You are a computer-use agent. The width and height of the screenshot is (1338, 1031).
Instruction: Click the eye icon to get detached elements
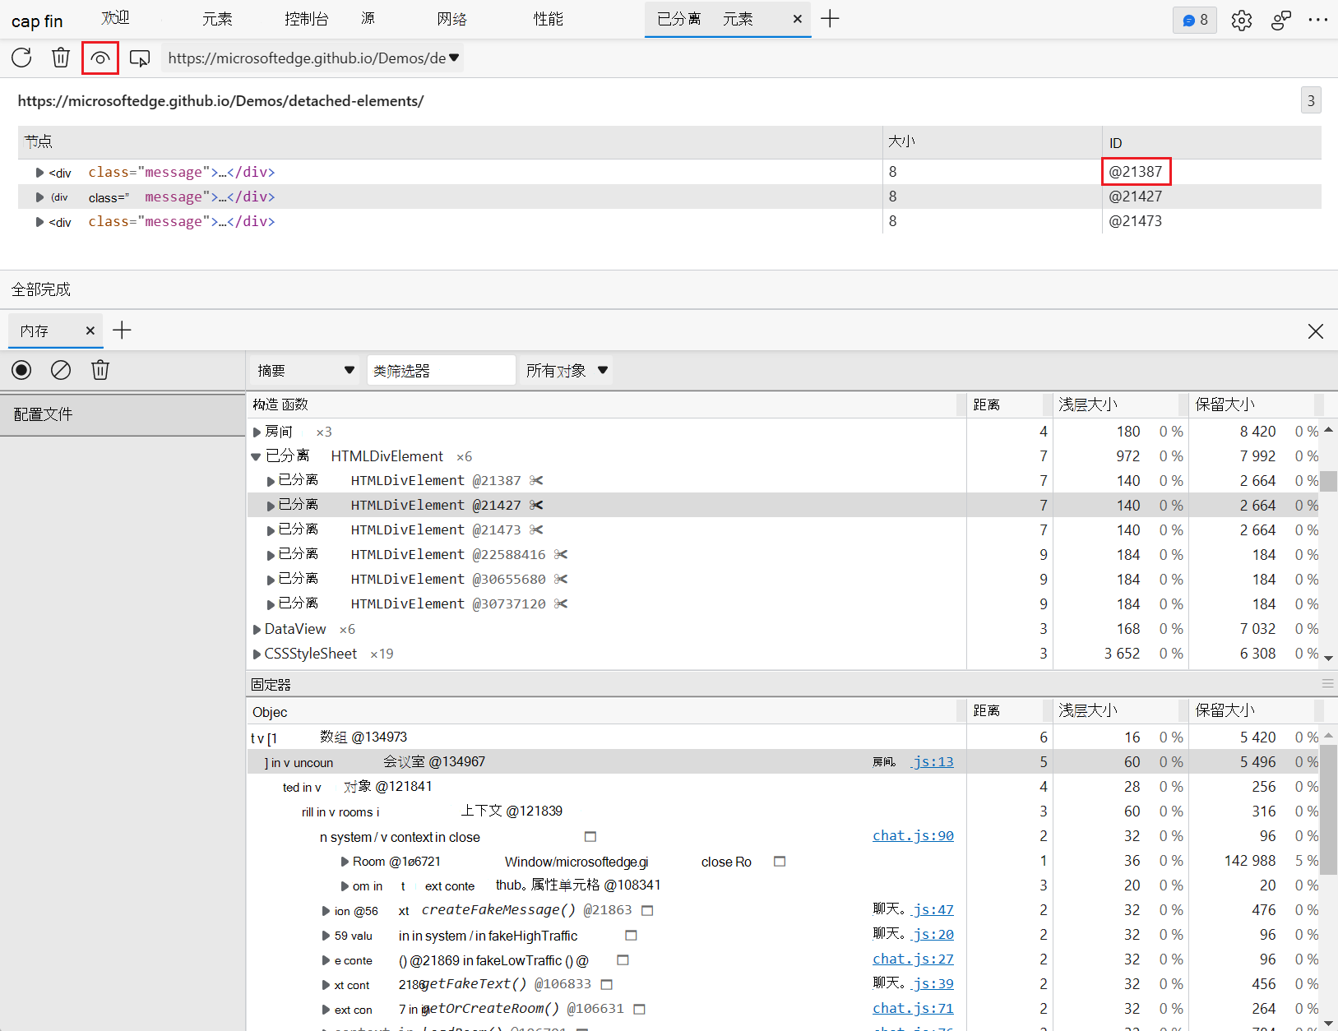tap(100, 58)
